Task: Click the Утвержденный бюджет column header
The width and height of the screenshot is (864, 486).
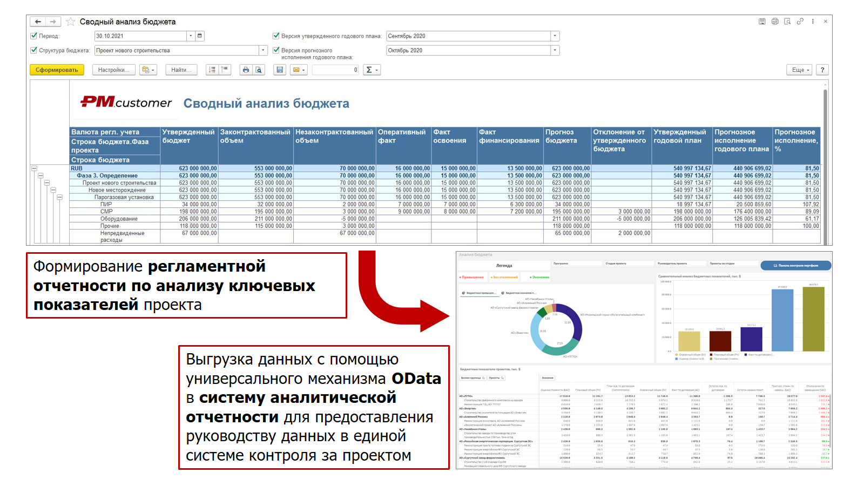Action: tap(190, 146)
